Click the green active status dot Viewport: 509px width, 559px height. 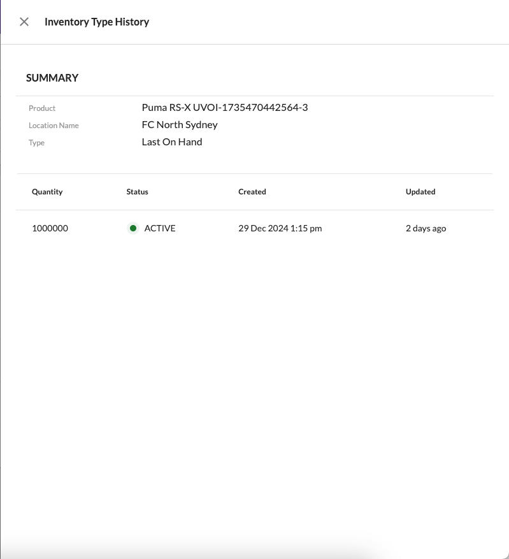[x=133, y=228]
